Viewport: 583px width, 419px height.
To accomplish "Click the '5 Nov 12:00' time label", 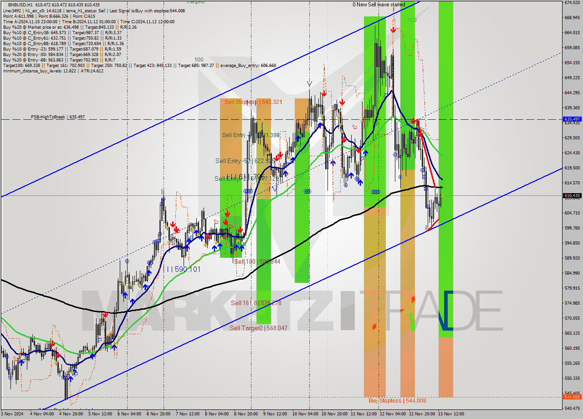I will (100, 414).
